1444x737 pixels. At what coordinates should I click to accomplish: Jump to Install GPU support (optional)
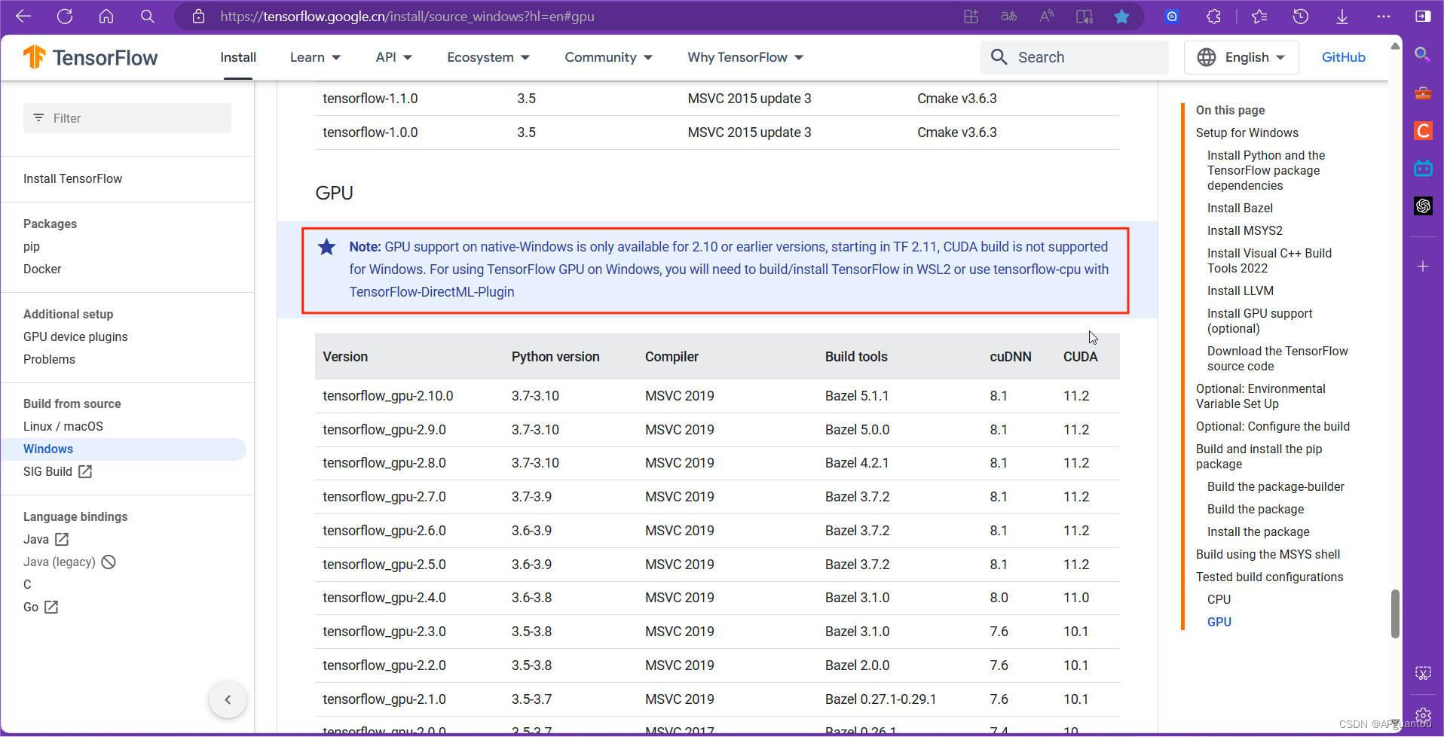coord(1259,321)
